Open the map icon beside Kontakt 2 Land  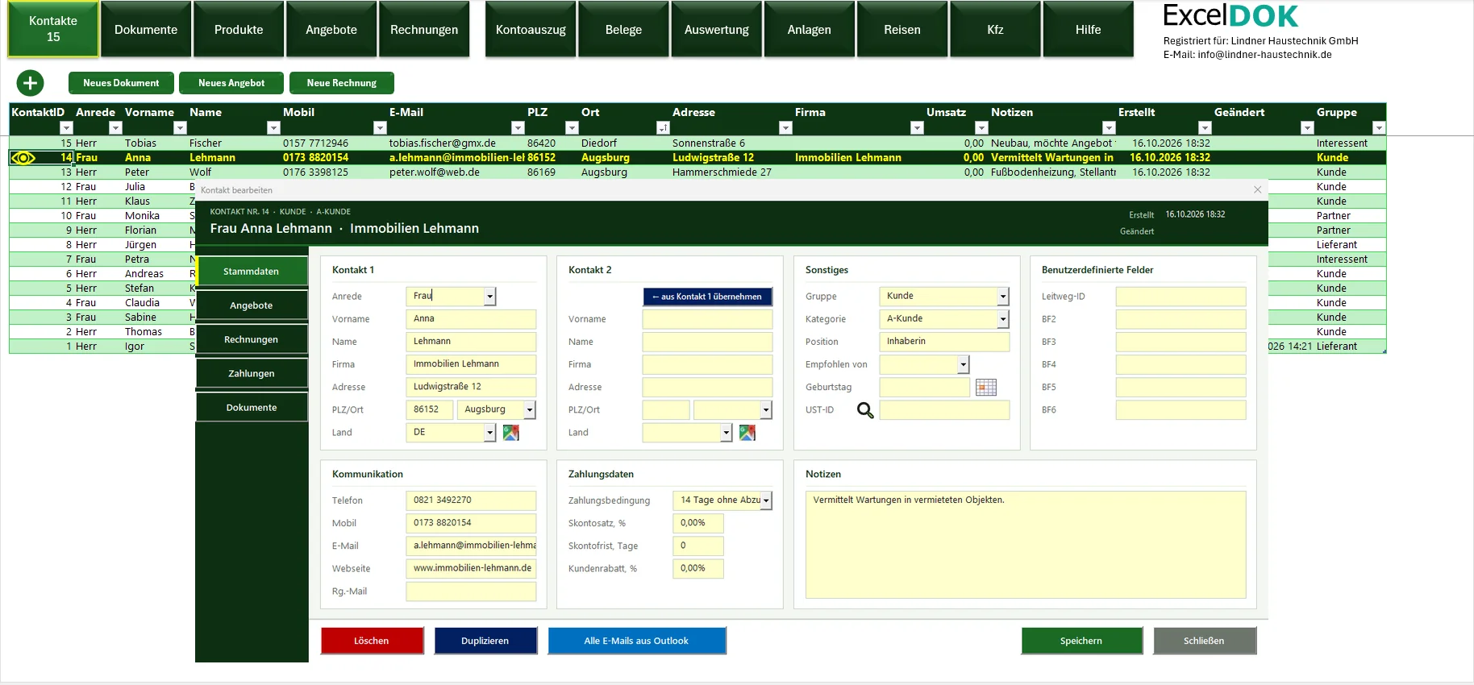click(747, 433)
